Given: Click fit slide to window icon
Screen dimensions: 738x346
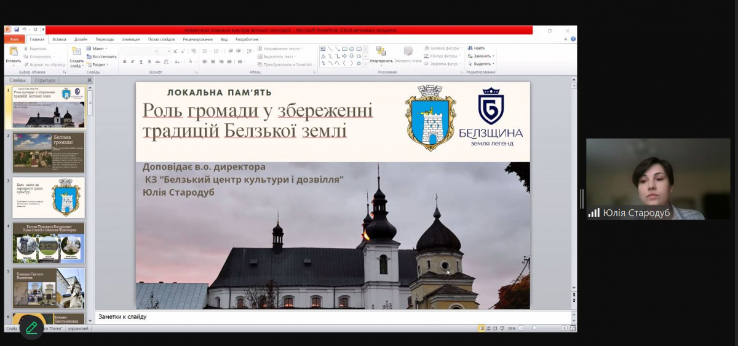Looking at the screenshot, I should [x=573, y=328].
